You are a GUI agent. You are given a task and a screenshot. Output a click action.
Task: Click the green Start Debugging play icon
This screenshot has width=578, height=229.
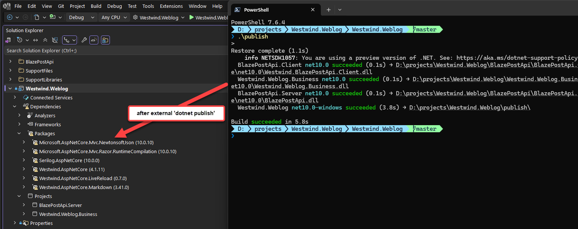click(x=191, y=17)
